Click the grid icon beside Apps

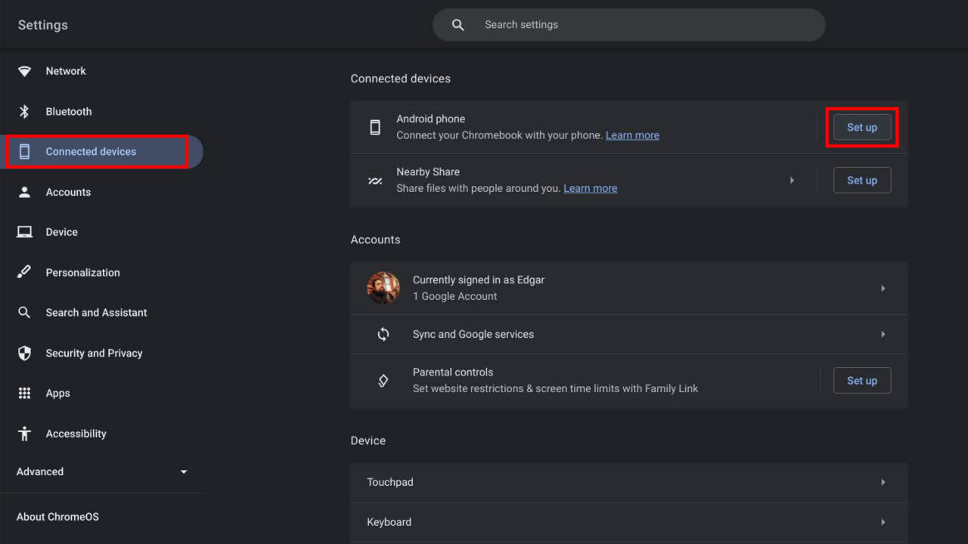coord(24,393)
